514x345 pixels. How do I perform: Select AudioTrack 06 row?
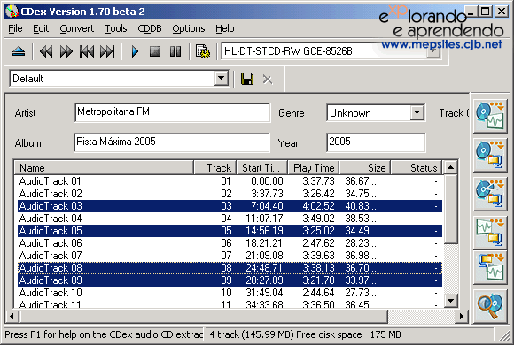230,243
